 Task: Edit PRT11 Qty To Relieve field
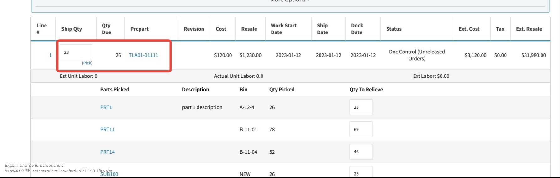pyautogui.click(x=361, y=129)
